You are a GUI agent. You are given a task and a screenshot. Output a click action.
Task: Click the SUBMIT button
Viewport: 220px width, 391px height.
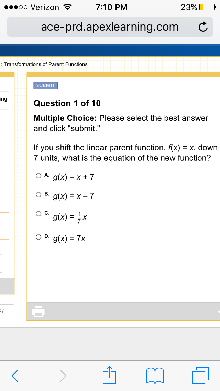point(46,85)
